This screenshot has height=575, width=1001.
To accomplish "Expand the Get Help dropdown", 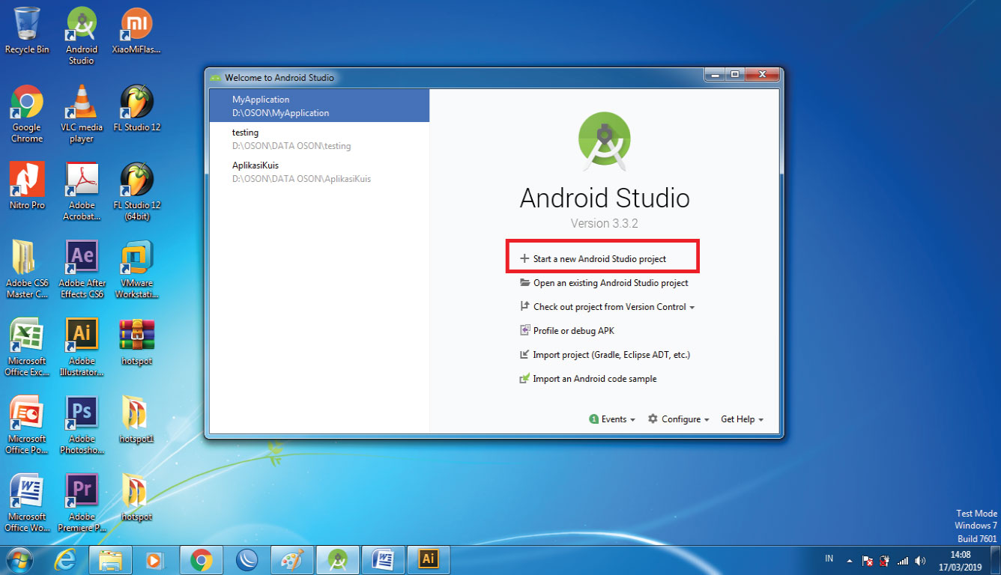I will pyautogui.click(x=741, y=419).
